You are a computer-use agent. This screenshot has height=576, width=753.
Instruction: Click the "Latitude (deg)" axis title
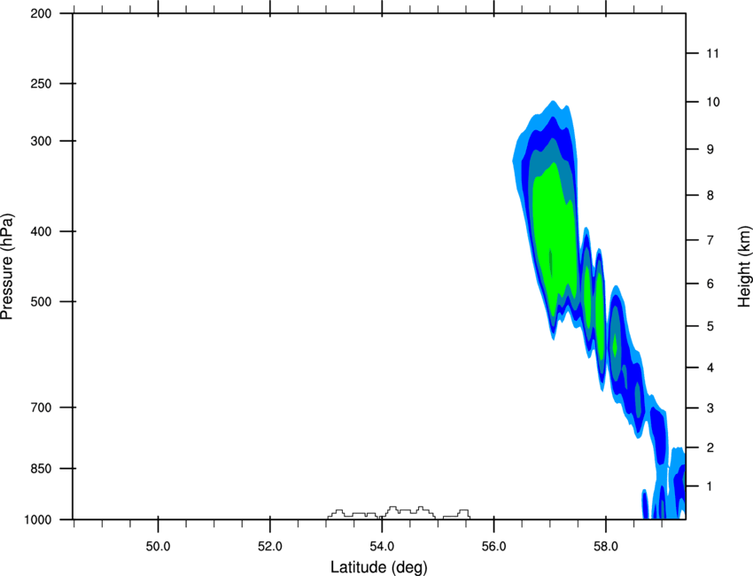coord(378,567)
